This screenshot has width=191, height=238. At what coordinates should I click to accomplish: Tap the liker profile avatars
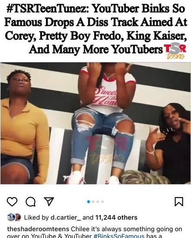coord(14,217)
